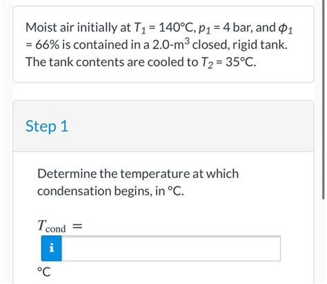Click the 'condensation begins, in °C' line

(110, 191)
